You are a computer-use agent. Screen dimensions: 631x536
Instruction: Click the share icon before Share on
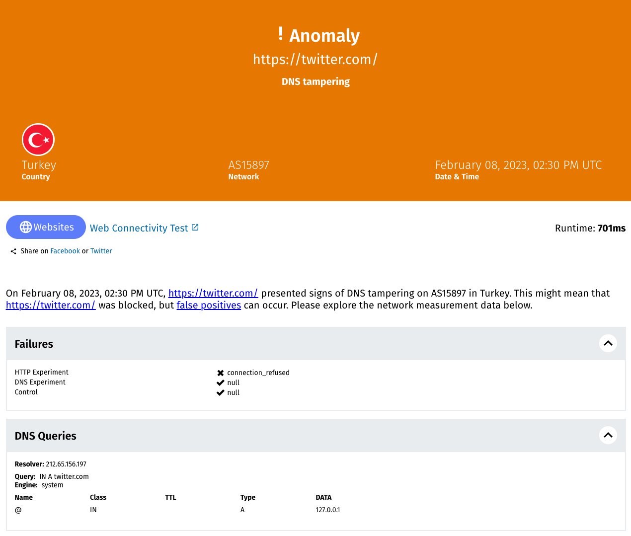pyautogui.click(x=13, y=251)
